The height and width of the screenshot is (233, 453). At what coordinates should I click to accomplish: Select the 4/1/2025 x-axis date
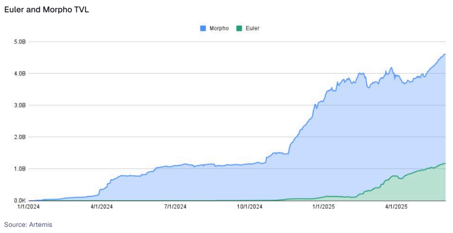396,207
